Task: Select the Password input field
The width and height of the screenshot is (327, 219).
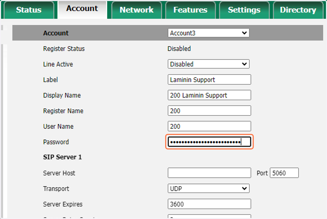Action: (x=209, y=142)
